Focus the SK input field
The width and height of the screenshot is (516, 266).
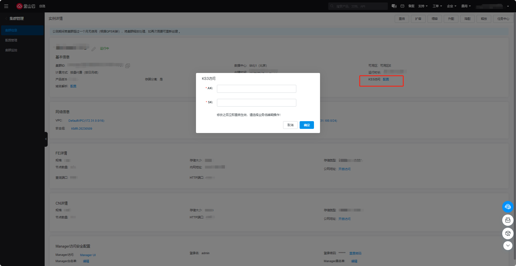coord(257,103)
